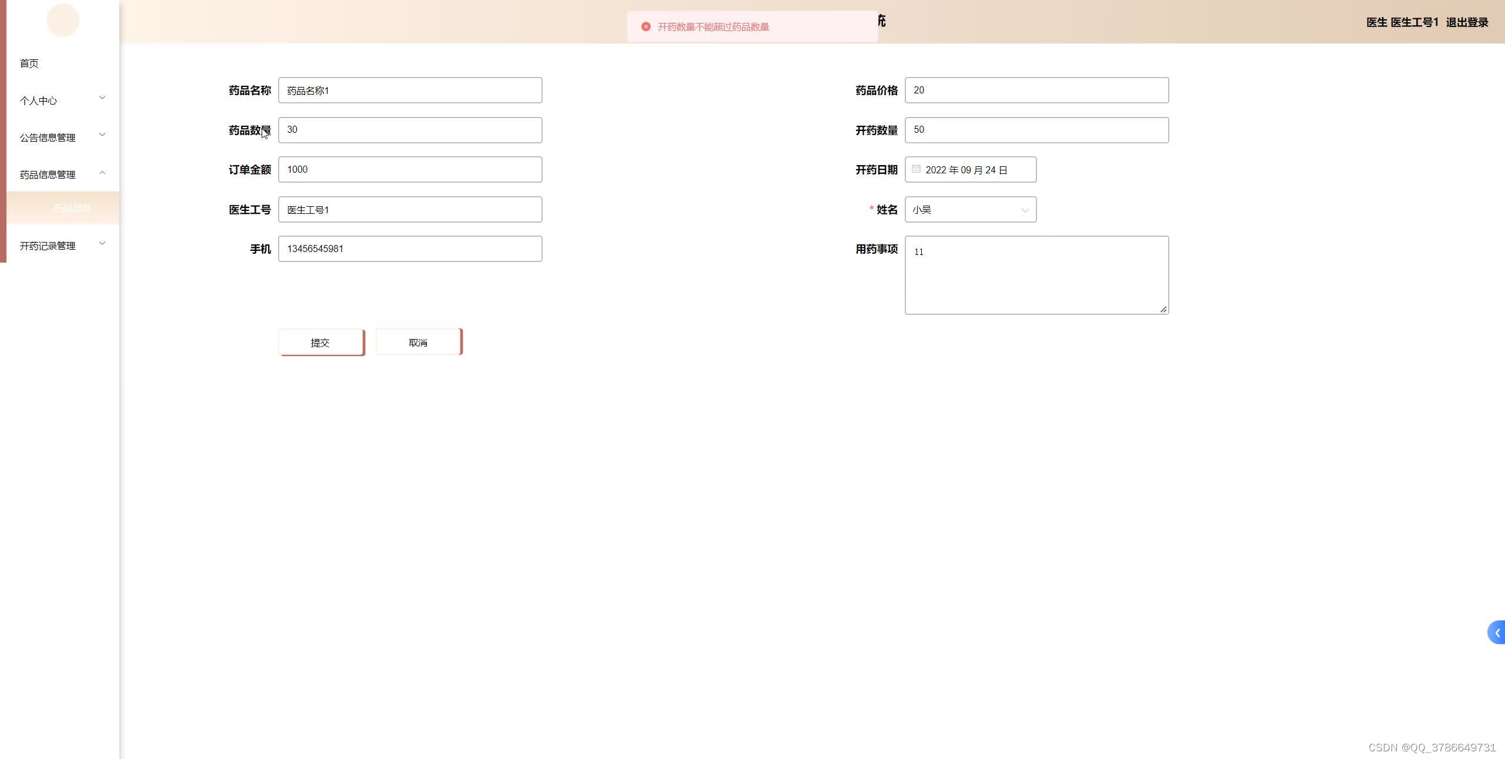This screenshot has height=759, width=1505.
Task: Click the 开药数量 field label
Action: (877, 130)
